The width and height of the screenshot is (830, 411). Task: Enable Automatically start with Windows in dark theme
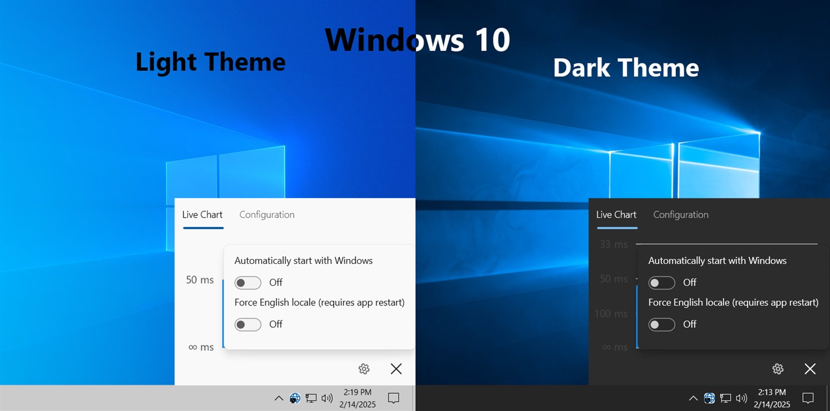coord(662,283)
